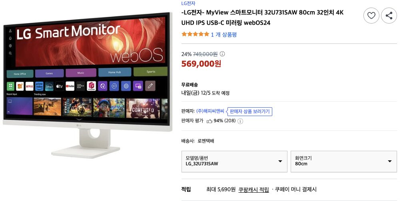Click YouTube icon in the product image
This screenshot has height=201, width=401.
point(70,86)
